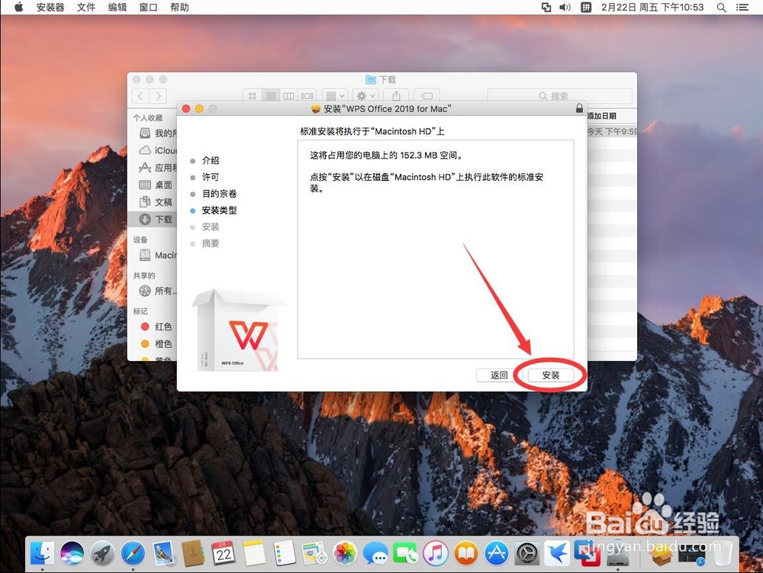The height and width of the screenshot is (573, 763).
Task: Go back in the Finder window
Action: 140,96
